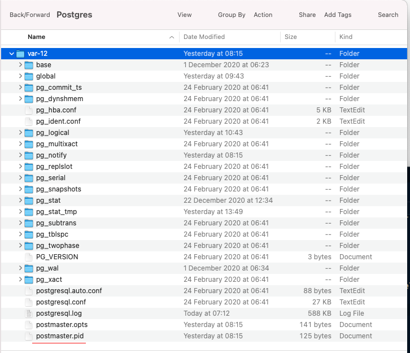Click the Search toolbar item

pyautogui.click(x=388, y=15)
